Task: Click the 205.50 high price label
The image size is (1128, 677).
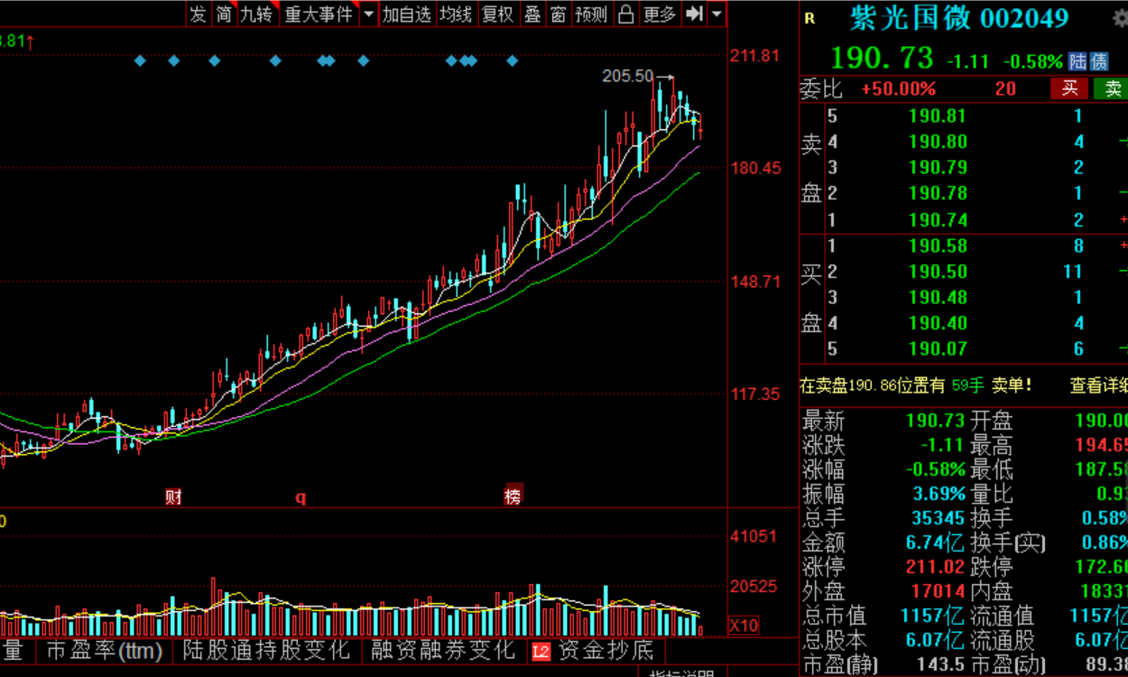Action: (x=627, y=77)
